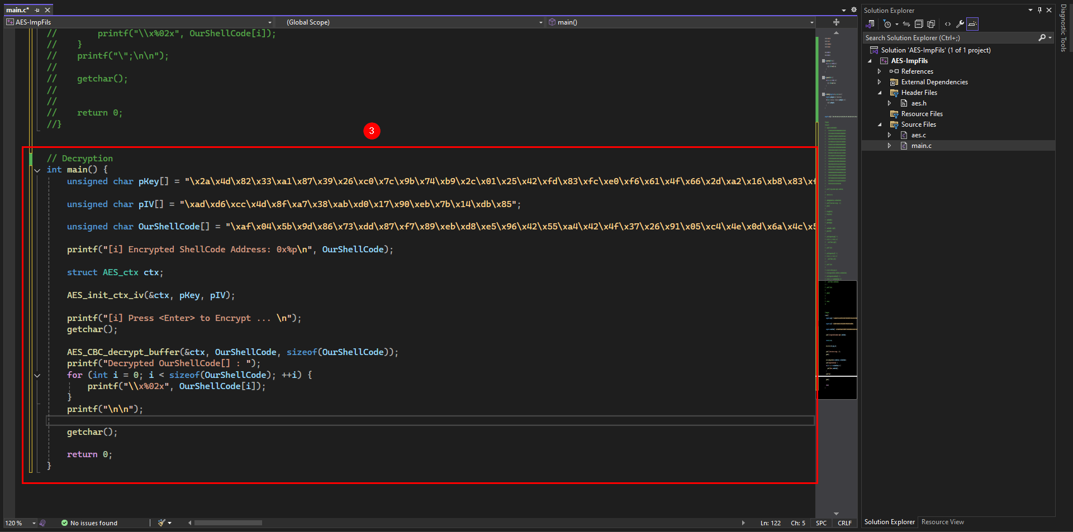The height and width of the screenshot is (532, 1073).
Task: Click the horizontal scrollbar thumb
Action: (x=228, y=523)
